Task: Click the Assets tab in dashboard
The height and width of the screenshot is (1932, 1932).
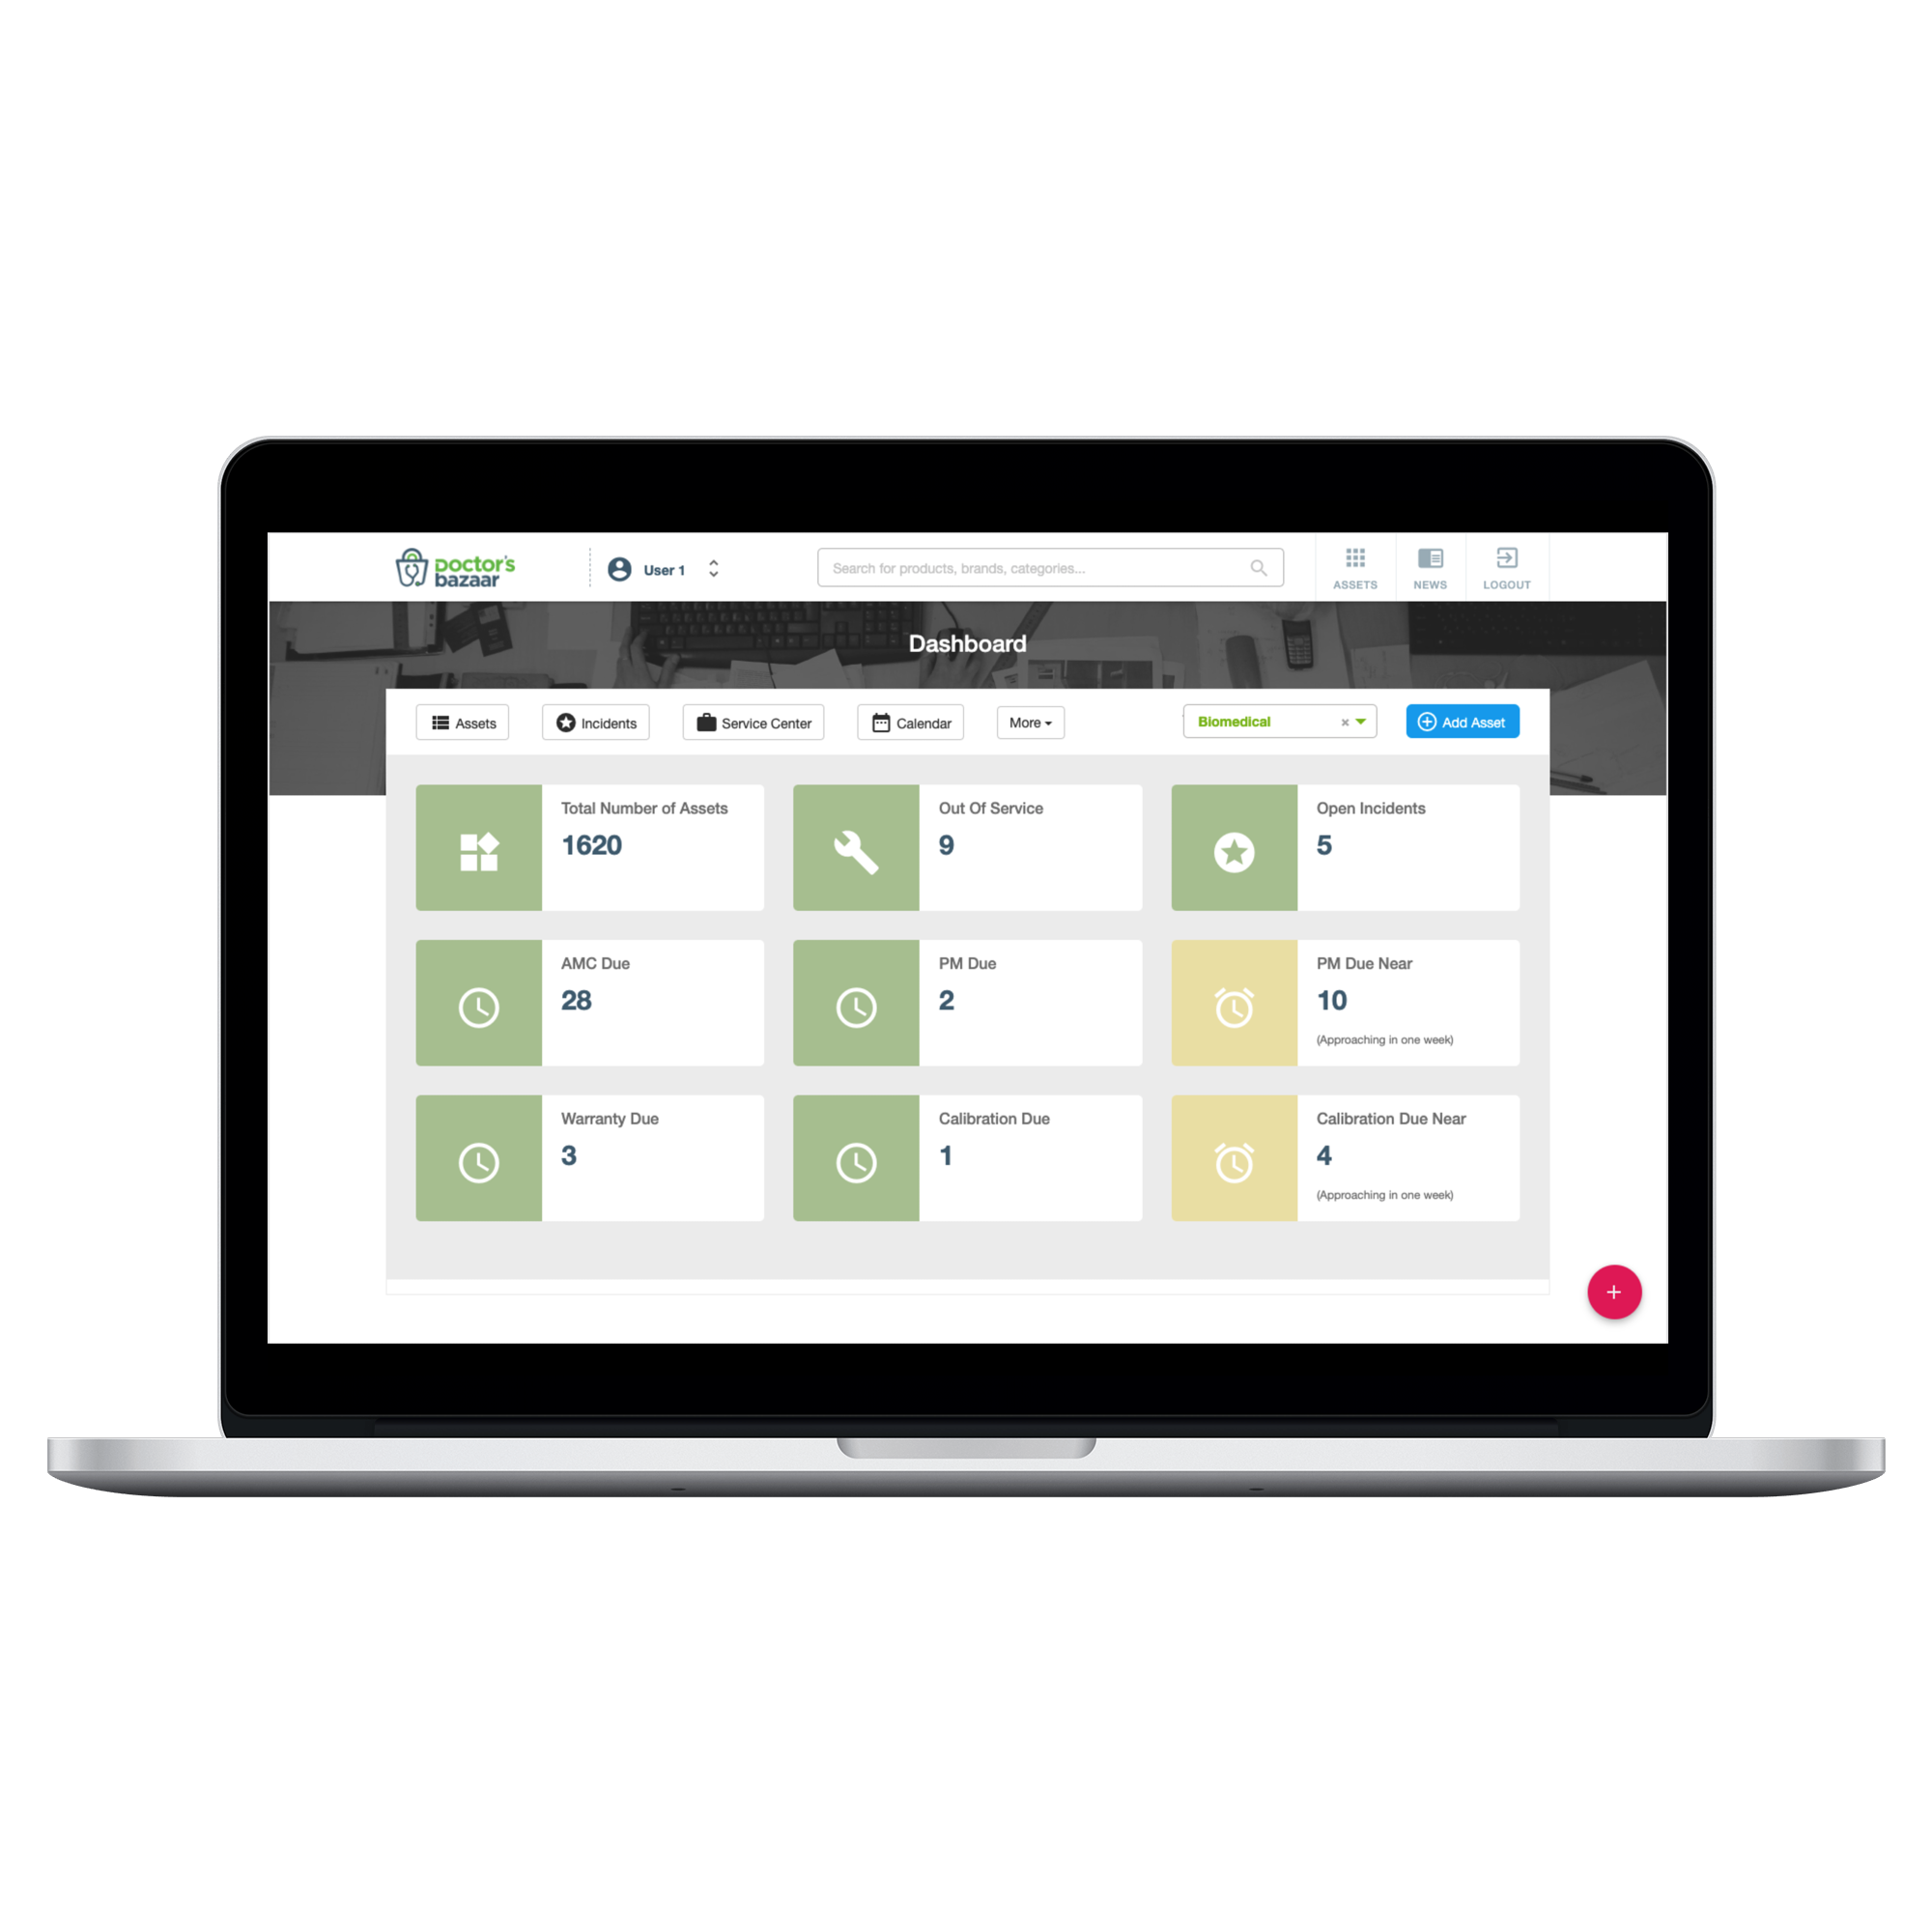Action: 464,722
